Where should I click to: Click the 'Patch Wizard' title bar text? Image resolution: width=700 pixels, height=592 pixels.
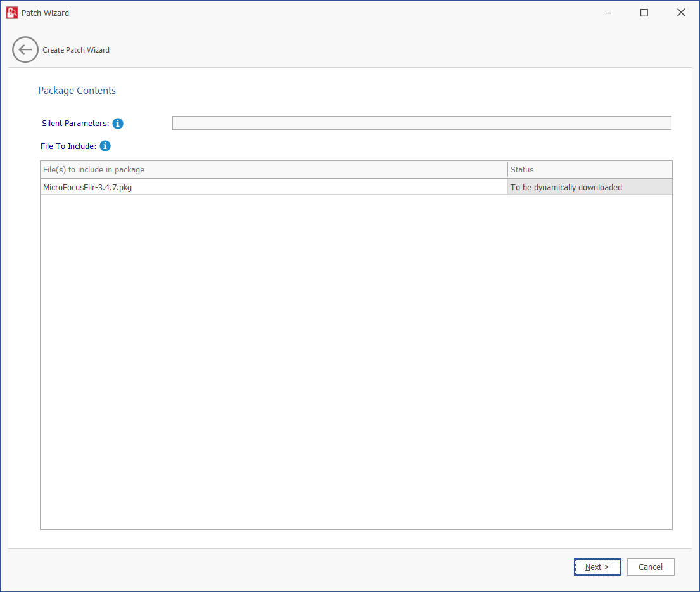(x=45, y=13)
